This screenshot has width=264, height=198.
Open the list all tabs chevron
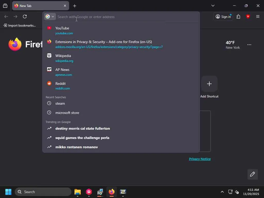(x=213, y=6)
